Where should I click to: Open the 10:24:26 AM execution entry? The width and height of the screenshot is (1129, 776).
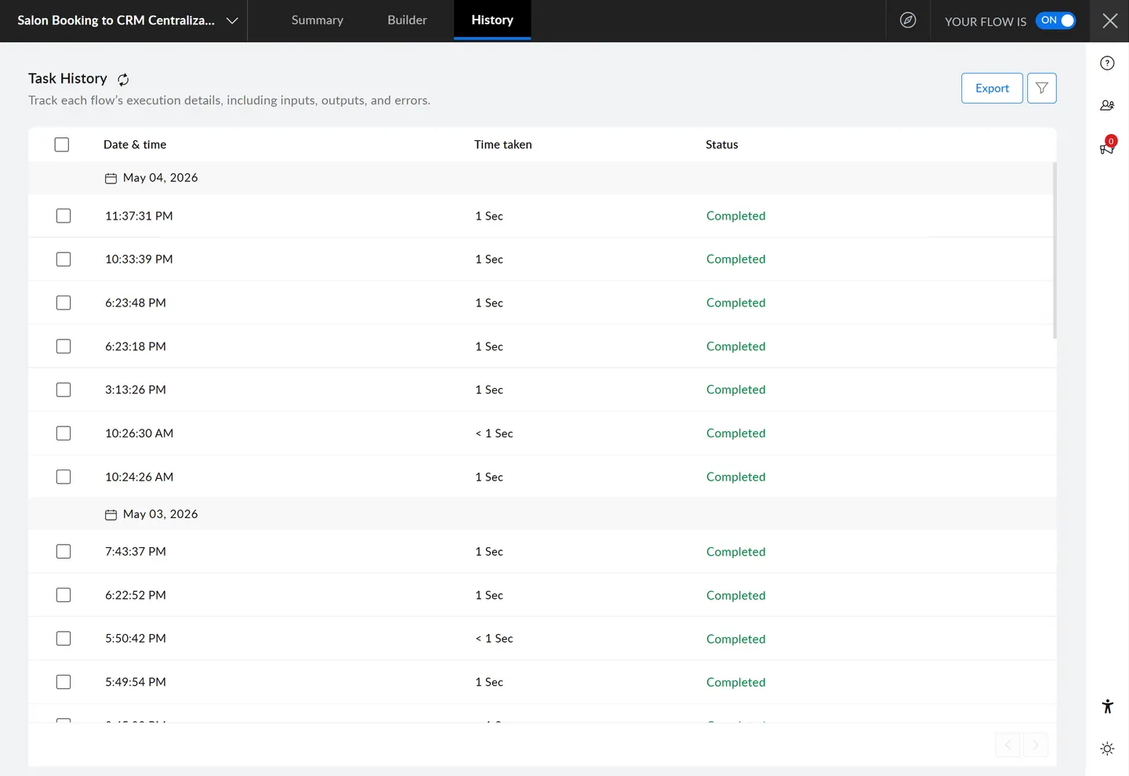pyautogui.click(x=542, y=477)
